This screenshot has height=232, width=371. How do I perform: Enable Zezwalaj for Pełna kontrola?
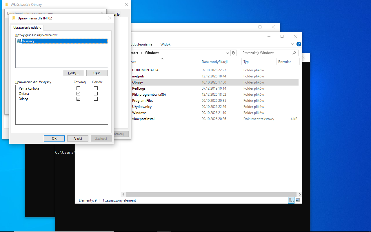[x=78, y=88]
